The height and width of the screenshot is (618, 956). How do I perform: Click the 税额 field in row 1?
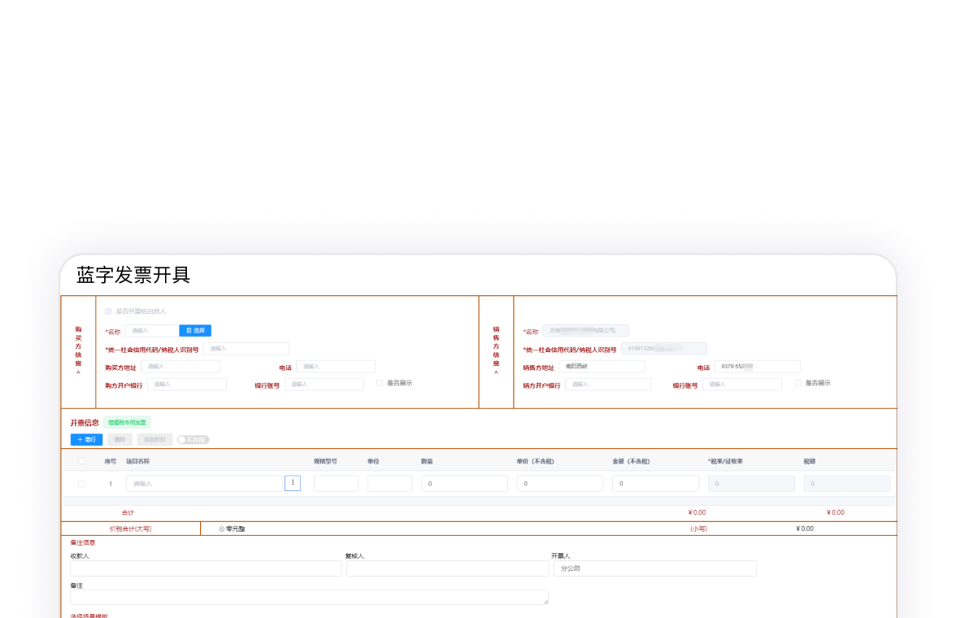847,484
